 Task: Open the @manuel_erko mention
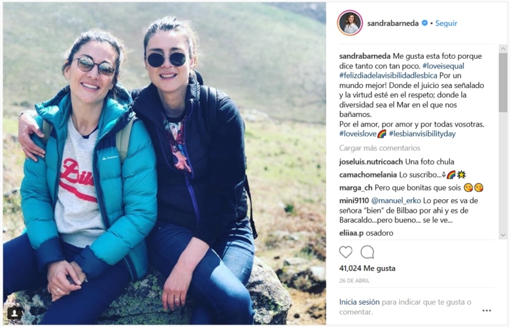coord(396,200)
